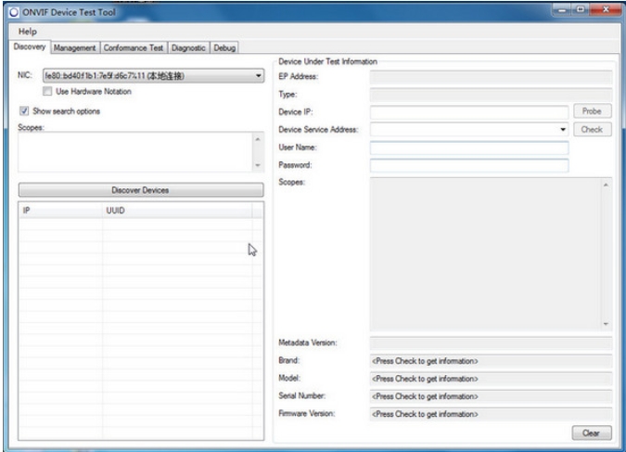626x452 pixels.
Task: Switch to the Management tab
Action: pos(75,48)
